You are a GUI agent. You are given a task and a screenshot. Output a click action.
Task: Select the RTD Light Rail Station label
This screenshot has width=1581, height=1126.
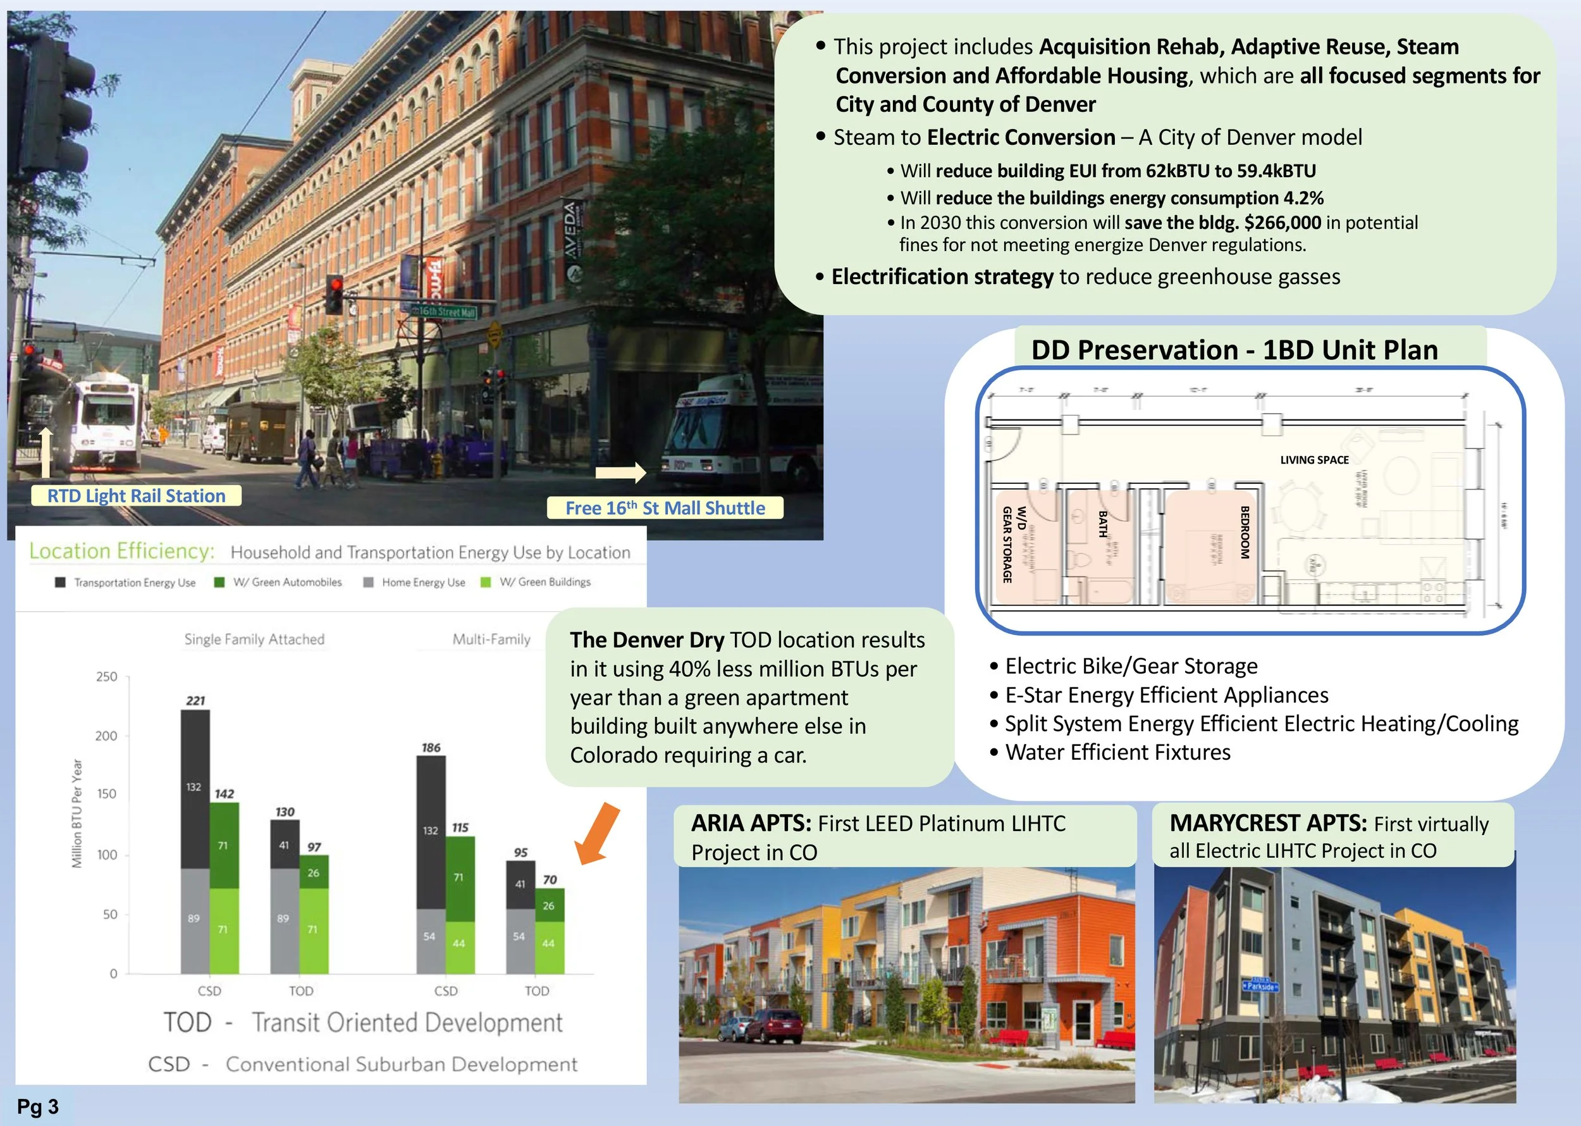(137, 496)
